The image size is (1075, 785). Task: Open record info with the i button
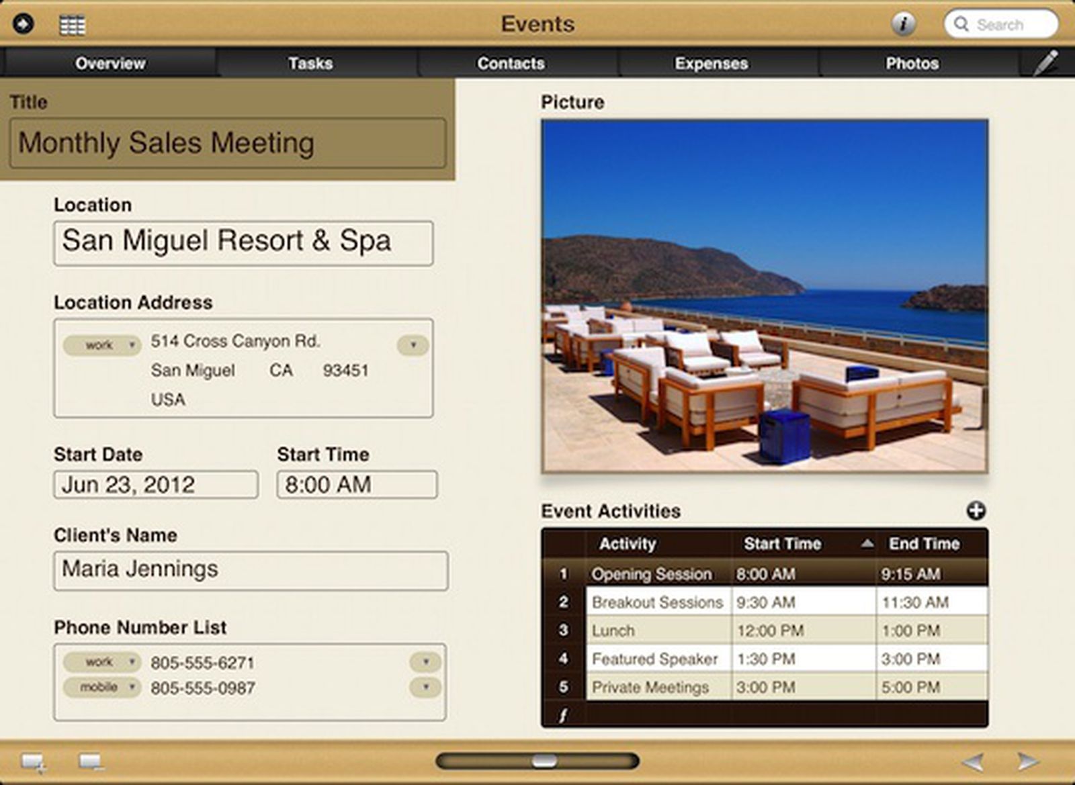click(904, 24)
